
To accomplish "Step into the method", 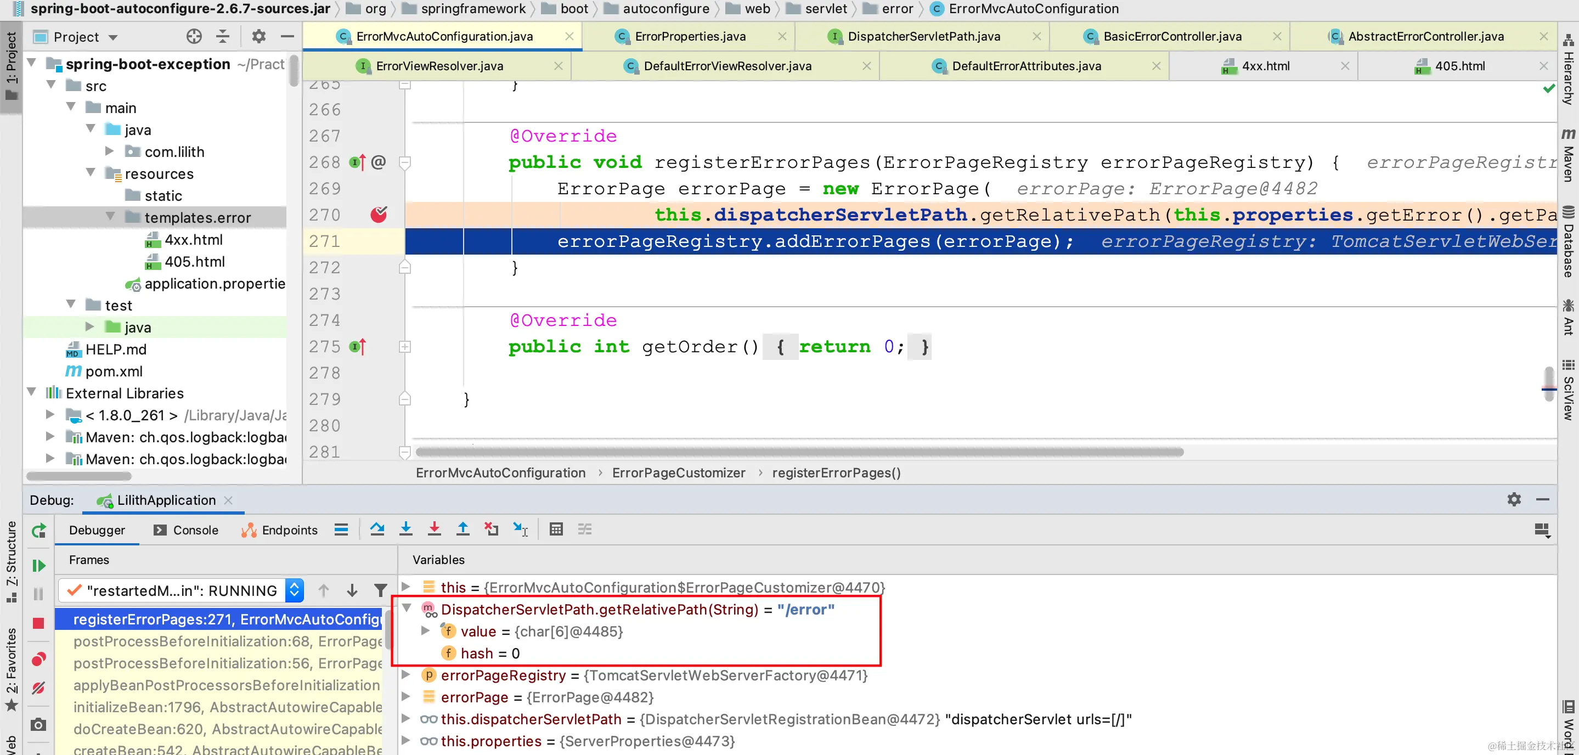I will tap(406, 529).
